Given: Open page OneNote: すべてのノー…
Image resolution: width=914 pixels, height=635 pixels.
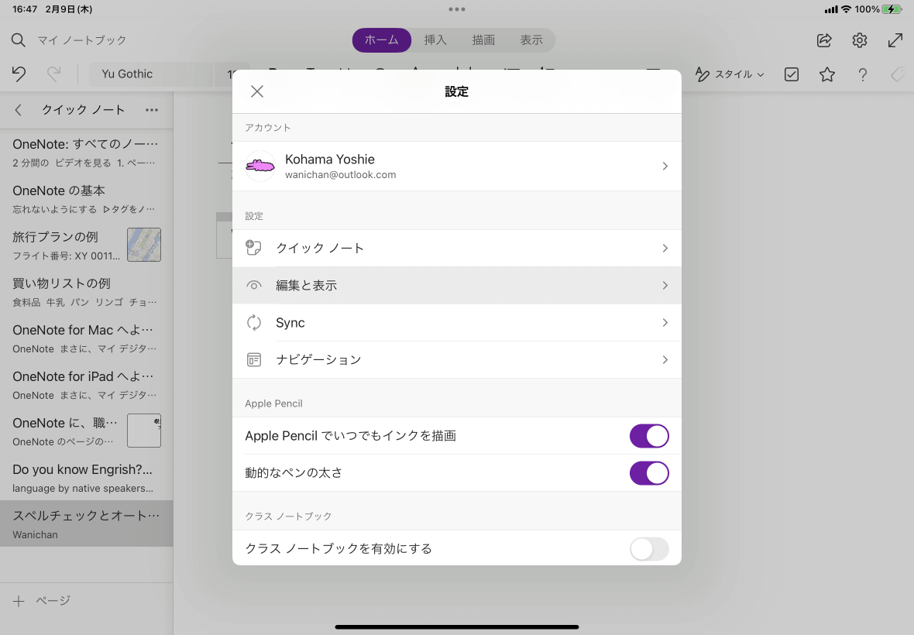Looking at the screenshot, I should [86, 152].
